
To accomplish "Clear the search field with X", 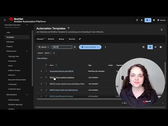I will [x=75, y=47].
